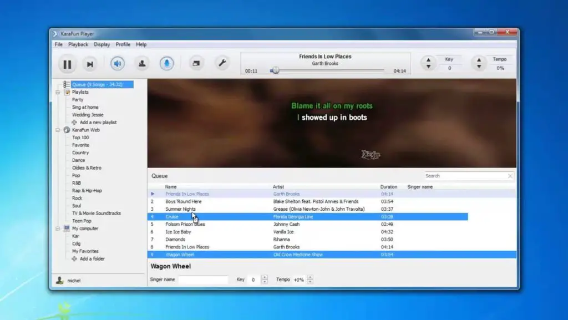Increase tempo with the toolbar up arrow

[x=479, y=60]
